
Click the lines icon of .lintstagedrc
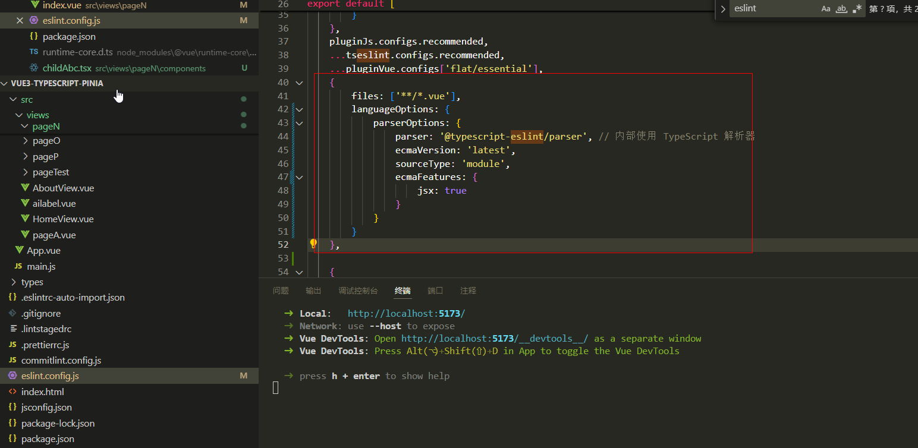click(12, 329)
